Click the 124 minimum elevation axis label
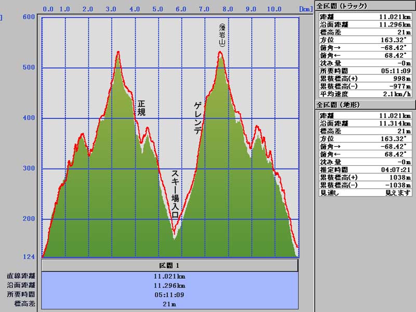The width and height of the screenshot is (416, 312). 29,256
